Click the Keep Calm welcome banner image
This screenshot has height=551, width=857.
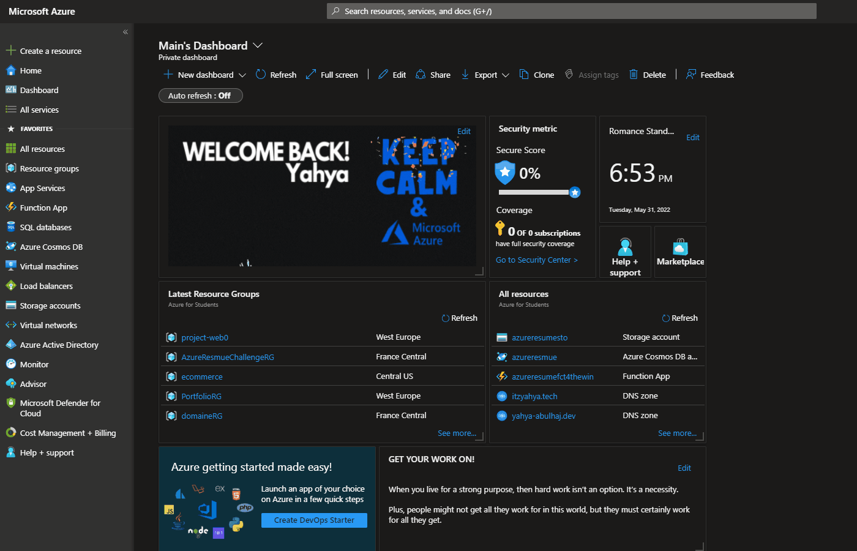(x=322, y=196)
